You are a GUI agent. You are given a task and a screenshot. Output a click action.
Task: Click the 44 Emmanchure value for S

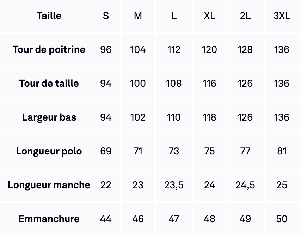pos(106,219)
